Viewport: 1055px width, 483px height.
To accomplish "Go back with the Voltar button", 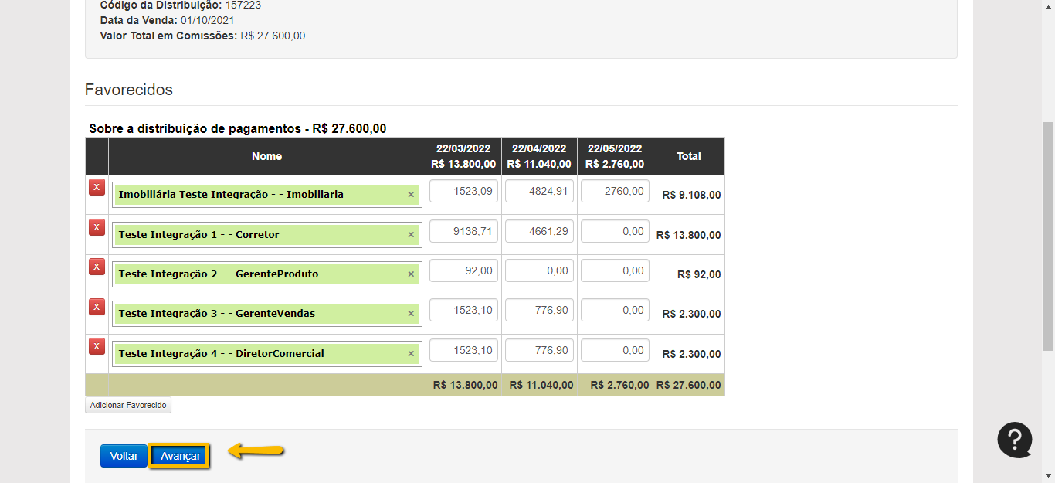I will [124, 456].
